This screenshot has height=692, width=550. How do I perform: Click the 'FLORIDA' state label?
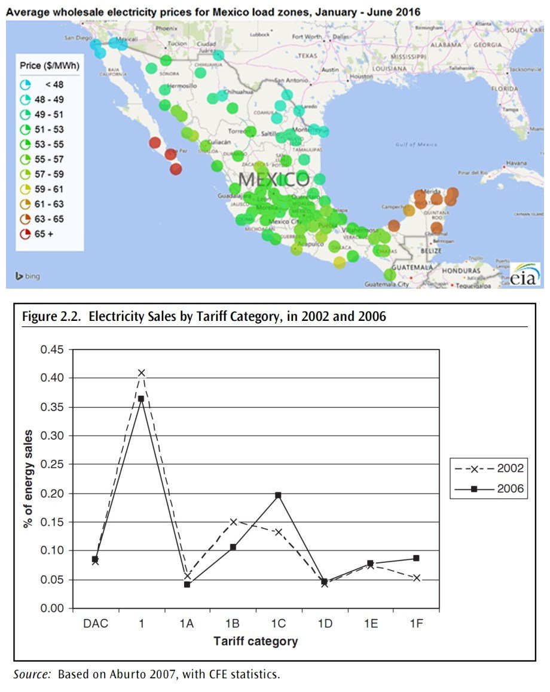click(x=506, y=88)
